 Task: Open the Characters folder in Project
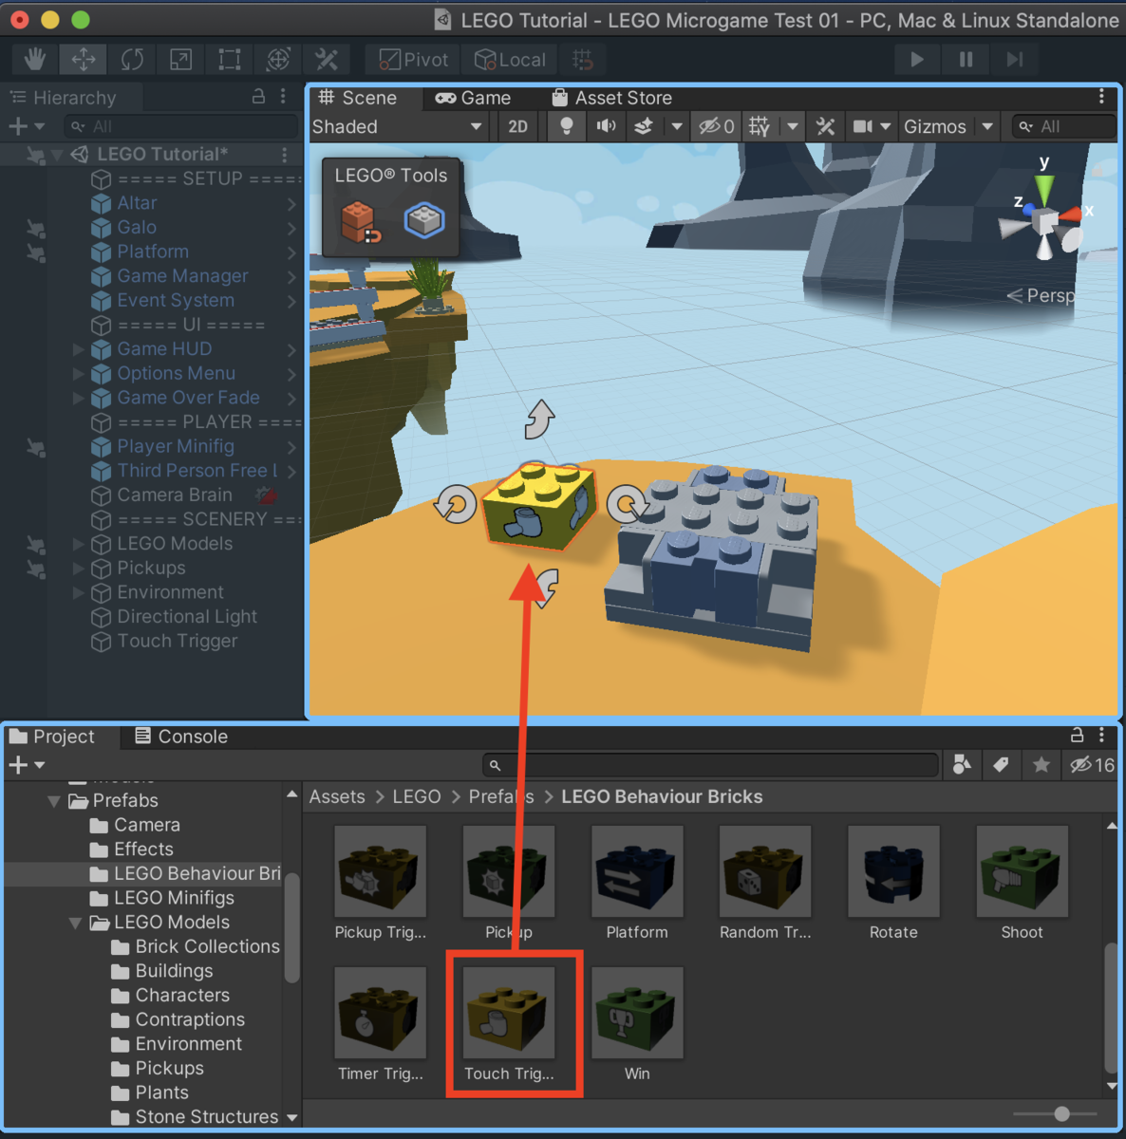point(182,996)
